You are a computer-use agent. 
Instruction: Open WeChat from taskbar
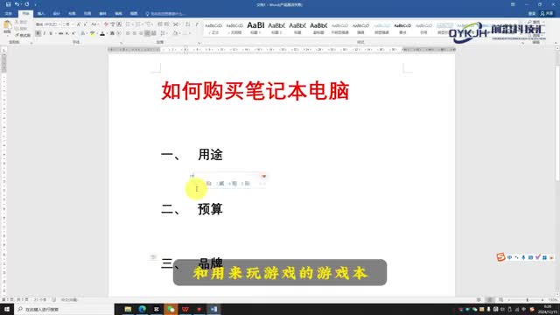[x=171, y=309]
